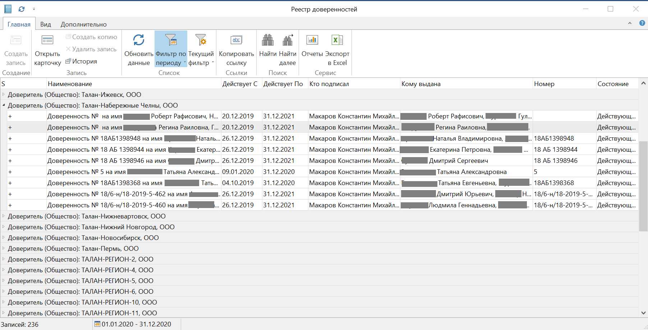The image size is (648, 330).
Task: Click Экспорт в Excel icon
Action: tap(337, 40)
